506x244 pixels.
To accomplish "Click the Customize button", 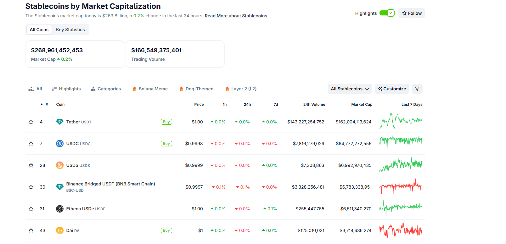I will (392, 89).
